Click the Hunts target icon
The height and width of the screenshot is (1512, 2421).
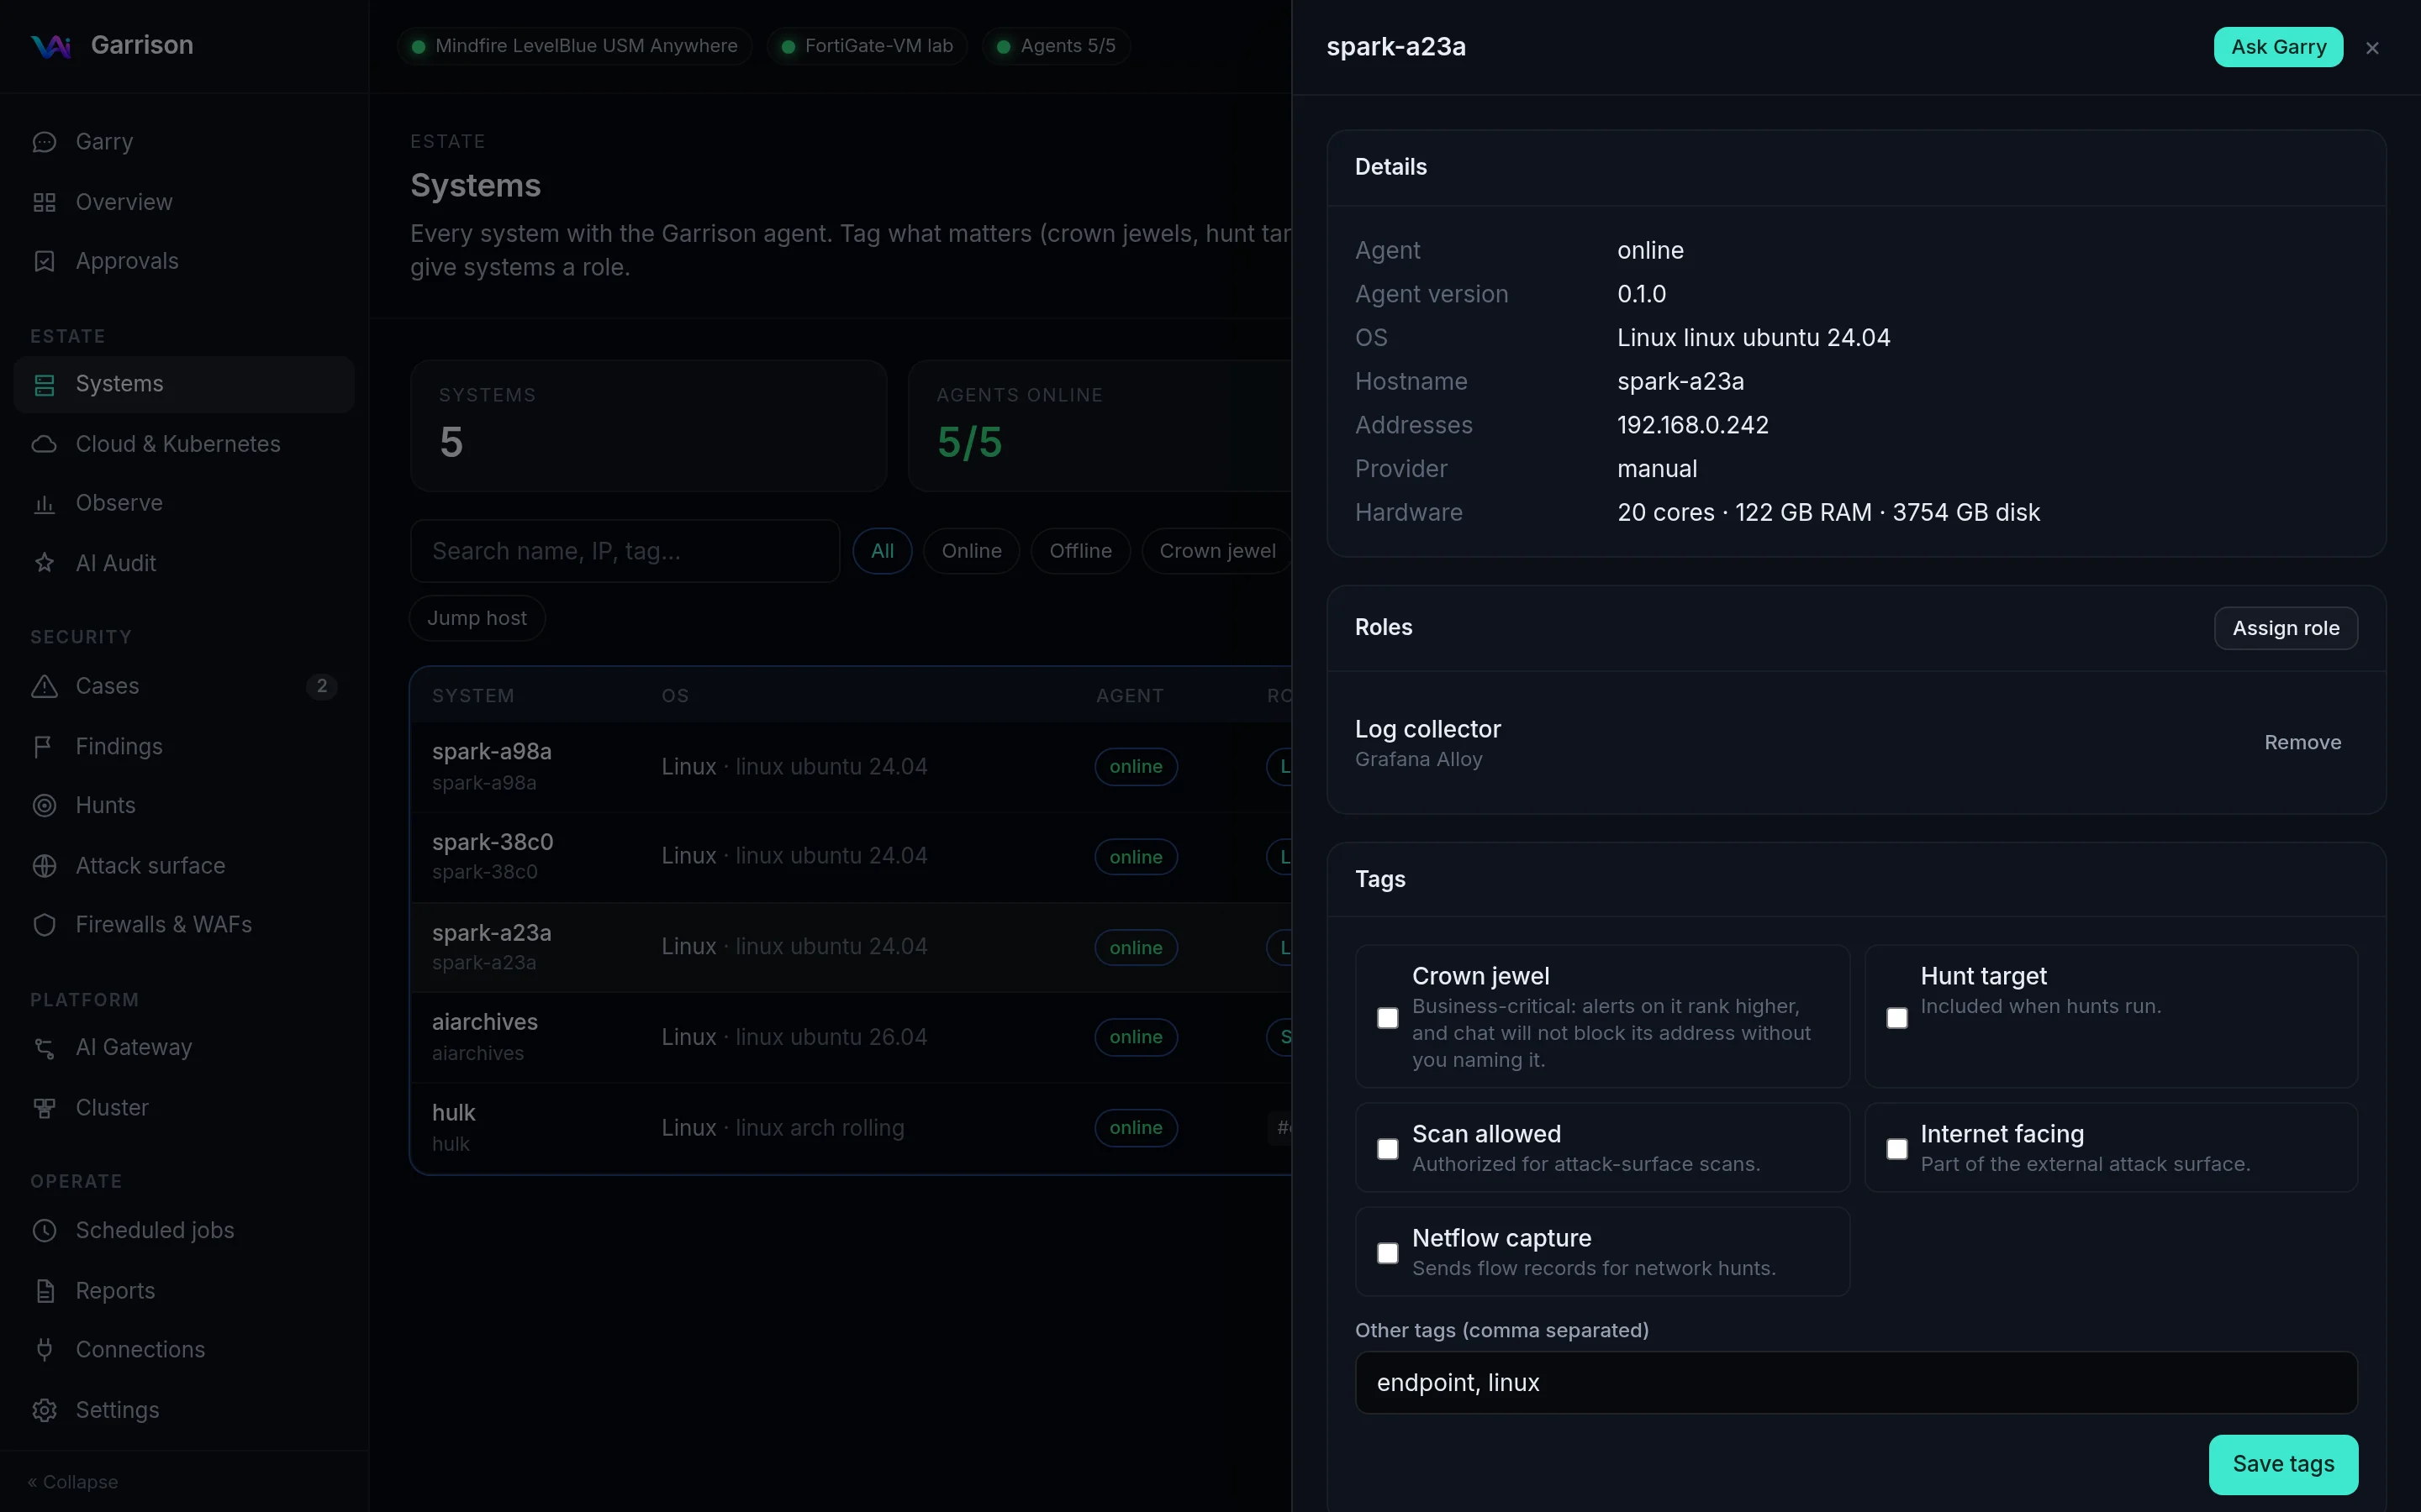tap(44, 805)
